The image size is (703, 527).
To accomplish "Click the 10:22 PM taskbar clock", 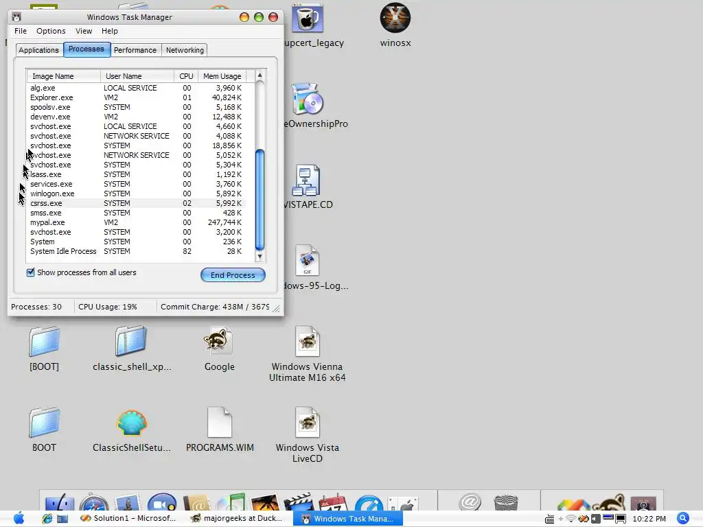I will [649, 519].
